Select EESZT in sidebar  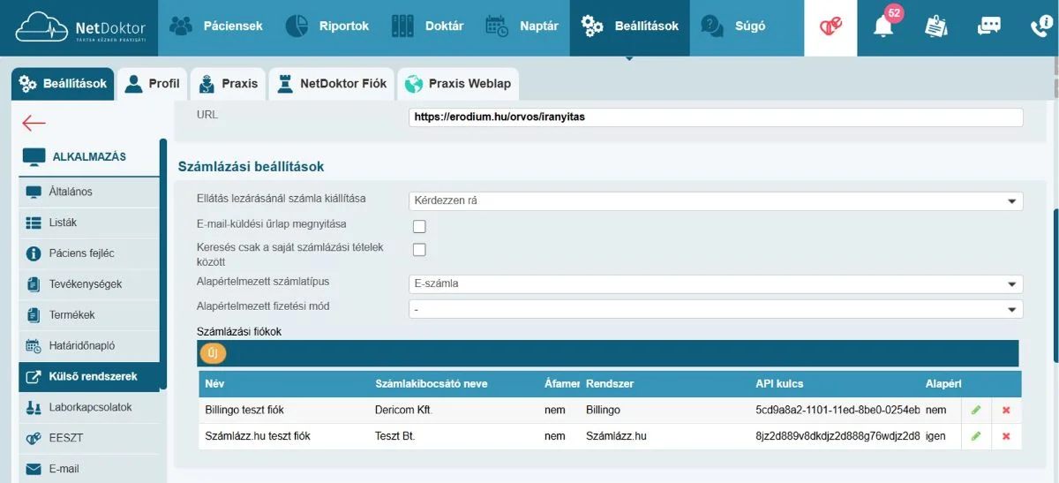coord(88,438)
